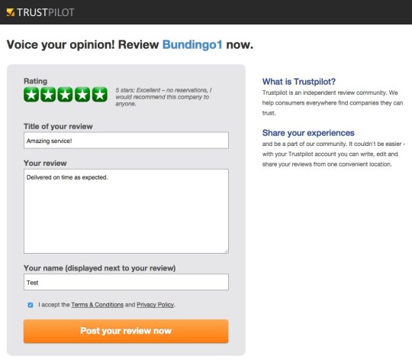
Task: Click inside the Your review text area
Action: click(126, 211)
